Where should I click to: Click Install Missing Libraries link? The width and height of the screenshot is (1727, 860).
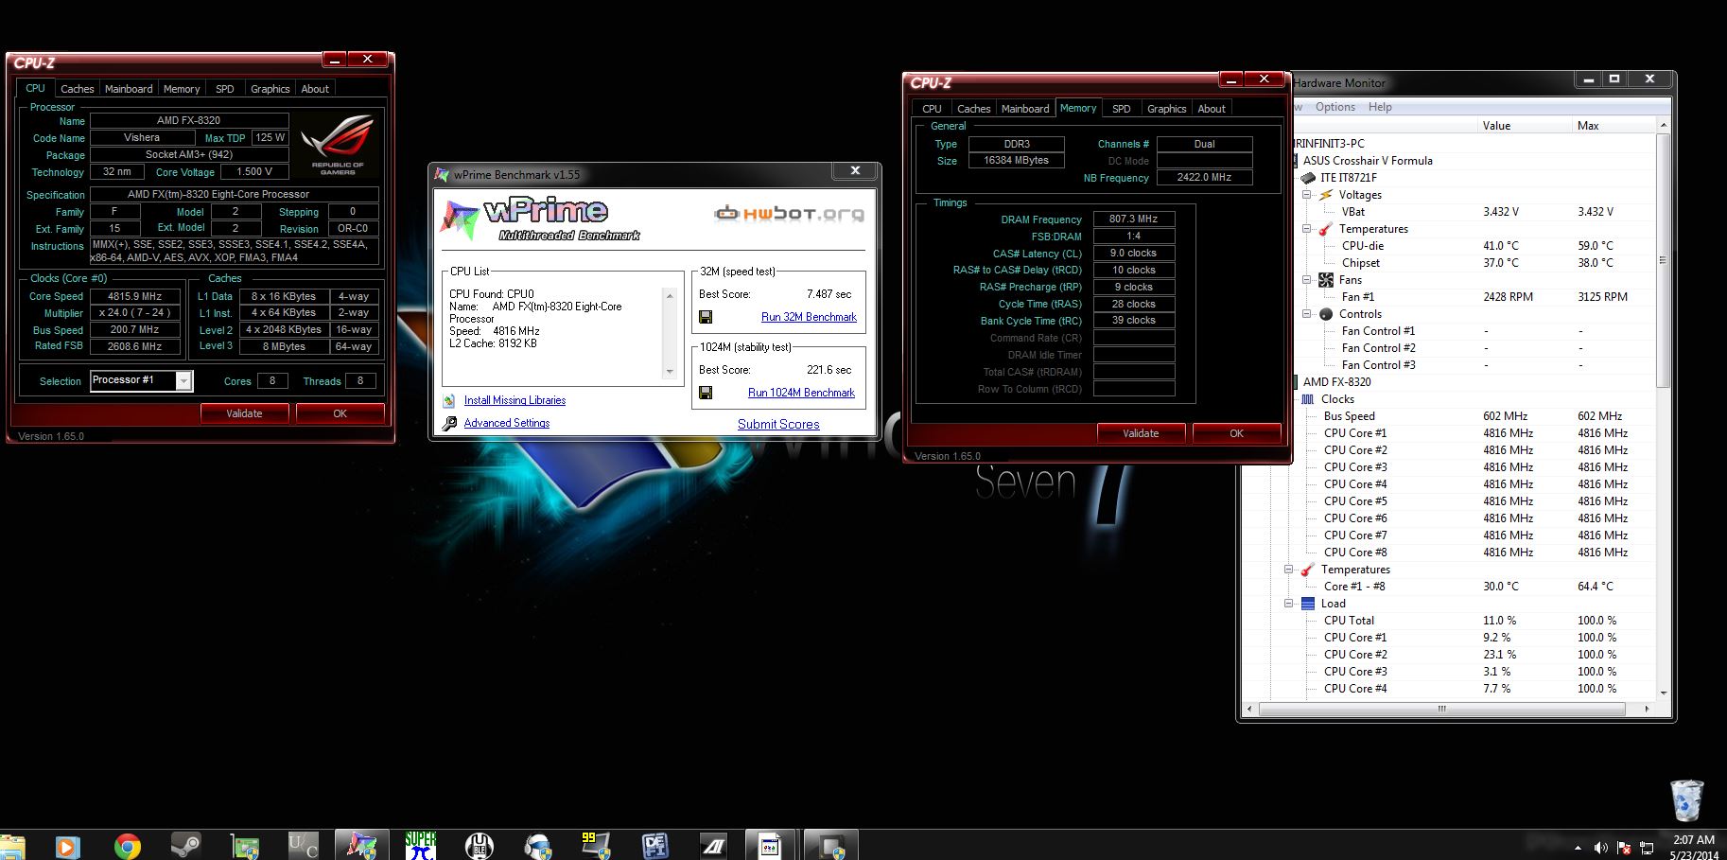coord(515,400)
